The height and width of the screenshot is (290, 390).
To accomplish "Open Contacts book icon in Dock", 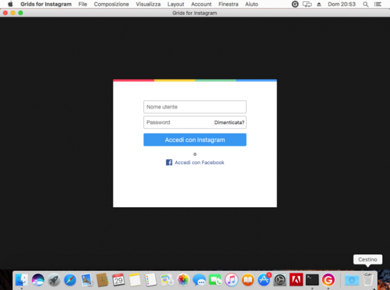I will [102, 280].
